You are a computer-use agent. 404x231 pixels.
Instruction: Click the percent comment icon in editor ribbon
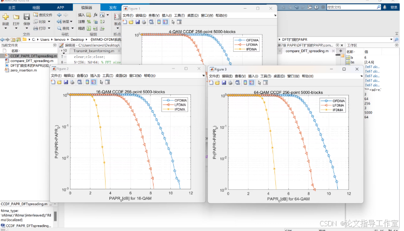pyautogui.click(x=89, y=22)
